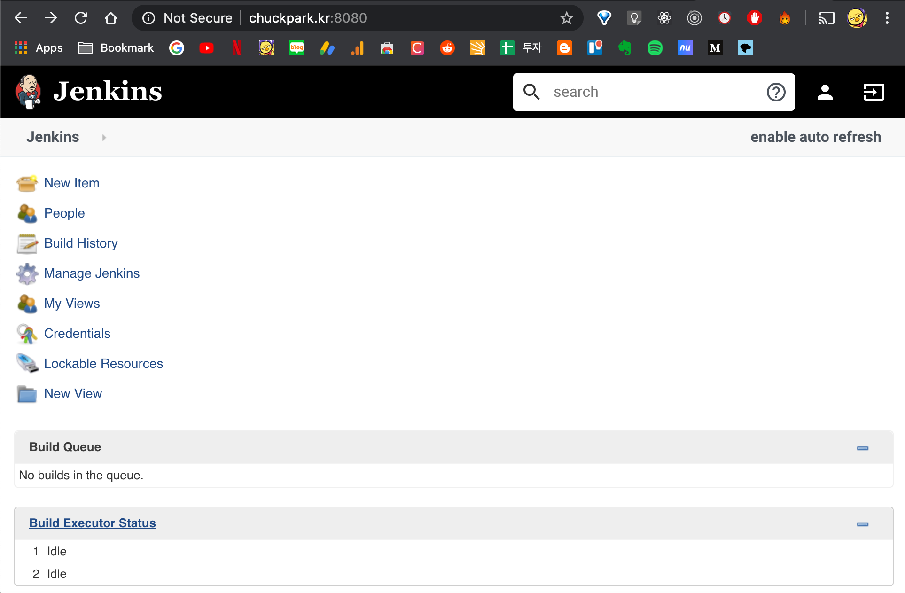Collapse the Build Executor Status panel
The width and height of the screenshot is (905, 593).
pos(862,524)
